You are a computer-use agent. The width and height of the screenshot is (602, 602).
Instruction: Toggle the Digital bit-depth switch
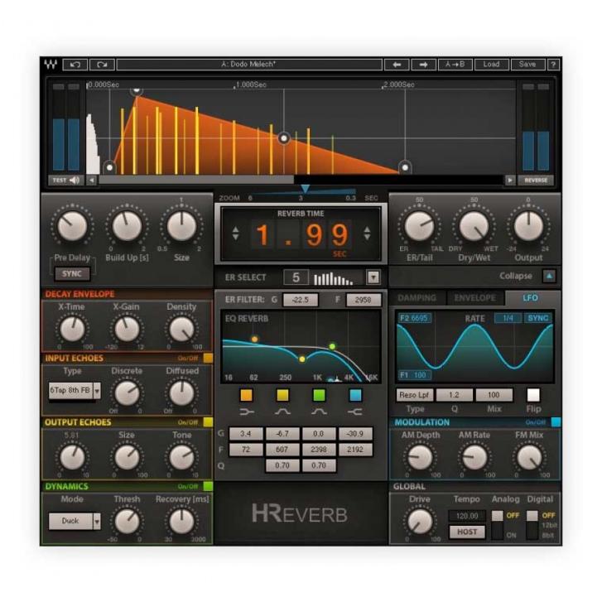(532, 524)
